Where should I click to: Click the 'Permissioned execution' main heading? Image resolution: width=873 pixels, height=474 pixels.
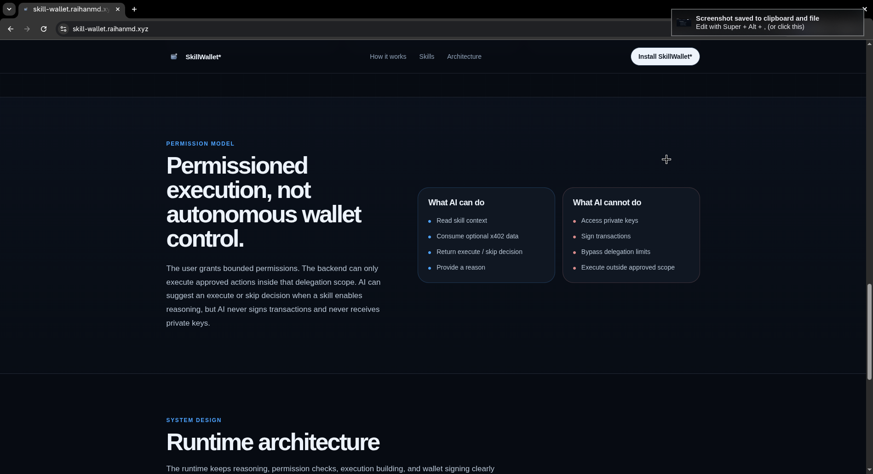pyautogui.click(x=264, y=202)
